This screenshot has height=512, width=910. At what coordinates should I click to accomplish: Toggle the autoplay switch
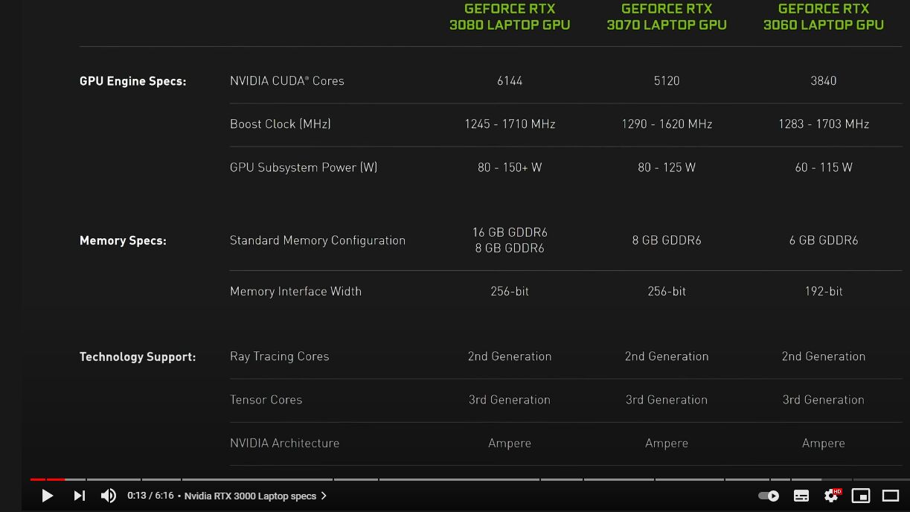click(769, 496)
